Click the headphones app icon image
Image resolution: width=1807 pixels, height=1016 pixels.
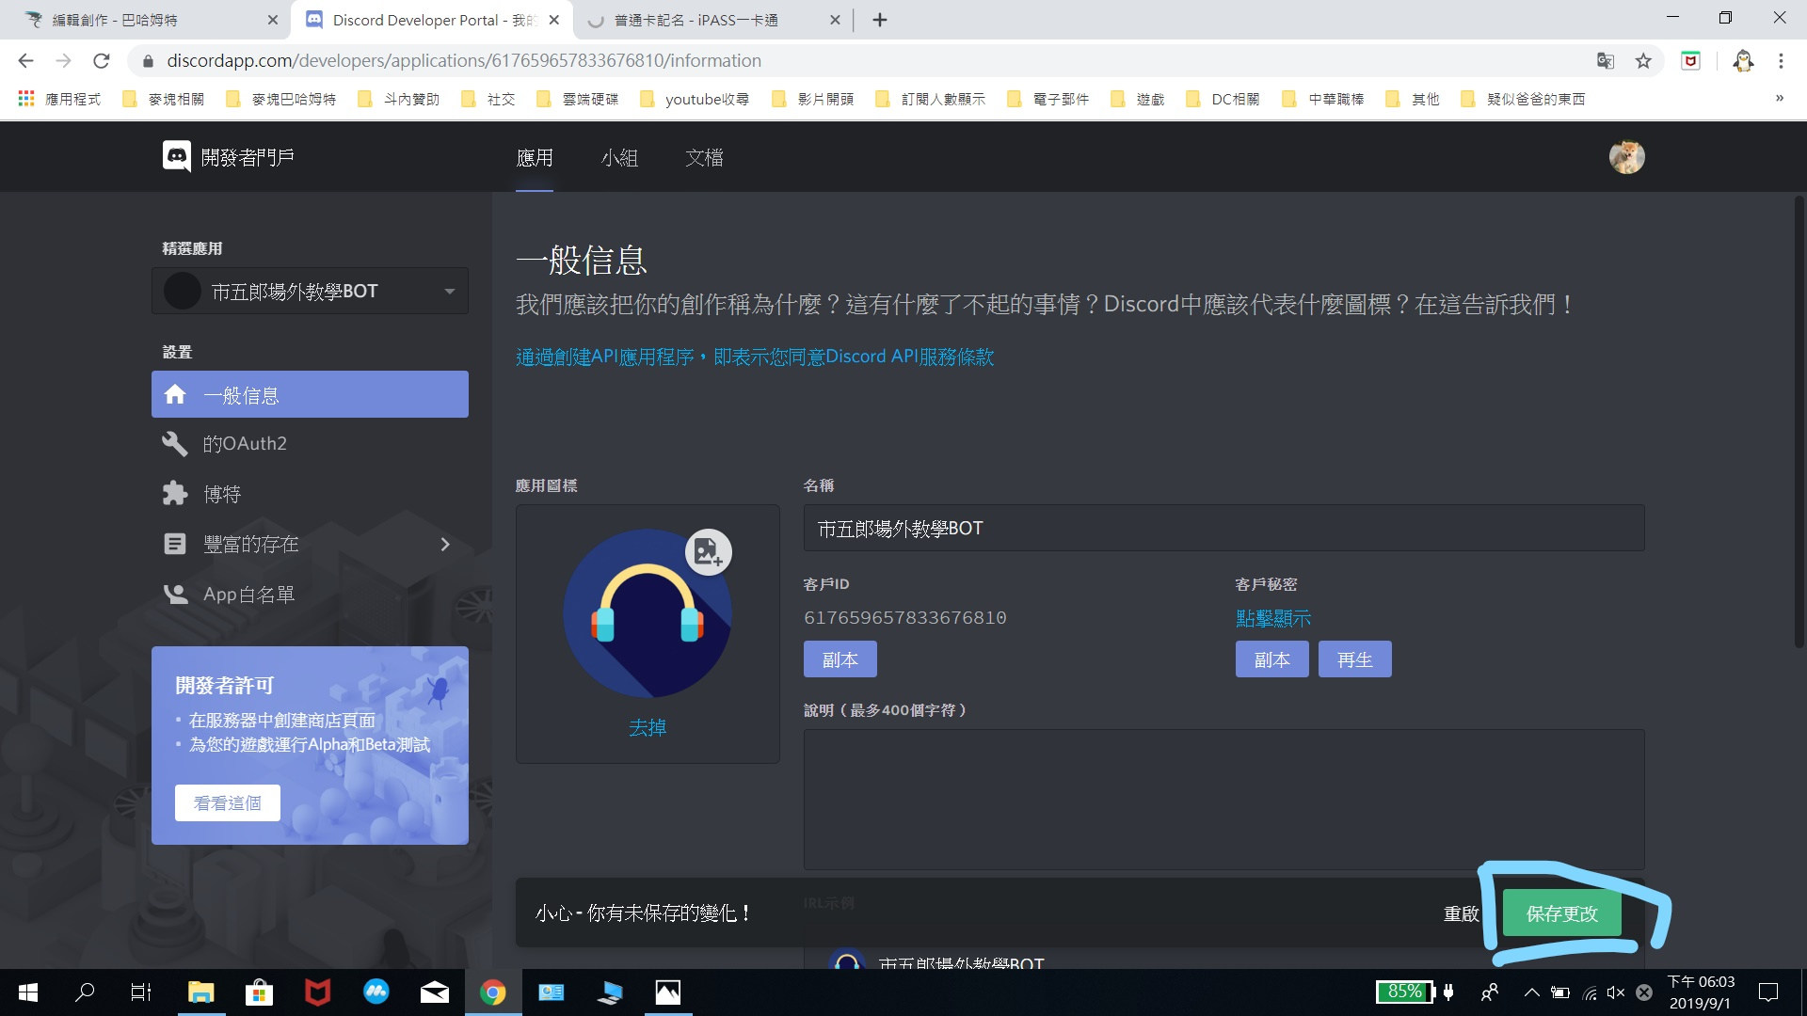[647, 612]
